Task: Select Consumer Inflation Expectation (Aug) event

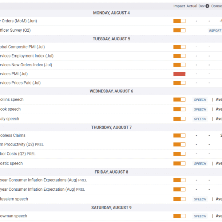Action: click(42, 190)
